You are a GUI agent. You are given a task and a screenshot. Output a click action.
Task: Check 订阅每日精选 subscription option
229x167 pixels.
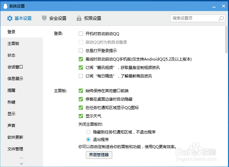pos(81,76)
